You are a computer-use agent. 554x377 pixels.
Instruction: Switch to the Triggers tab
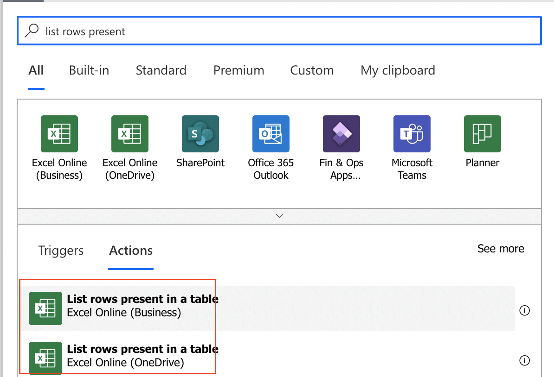61,251
